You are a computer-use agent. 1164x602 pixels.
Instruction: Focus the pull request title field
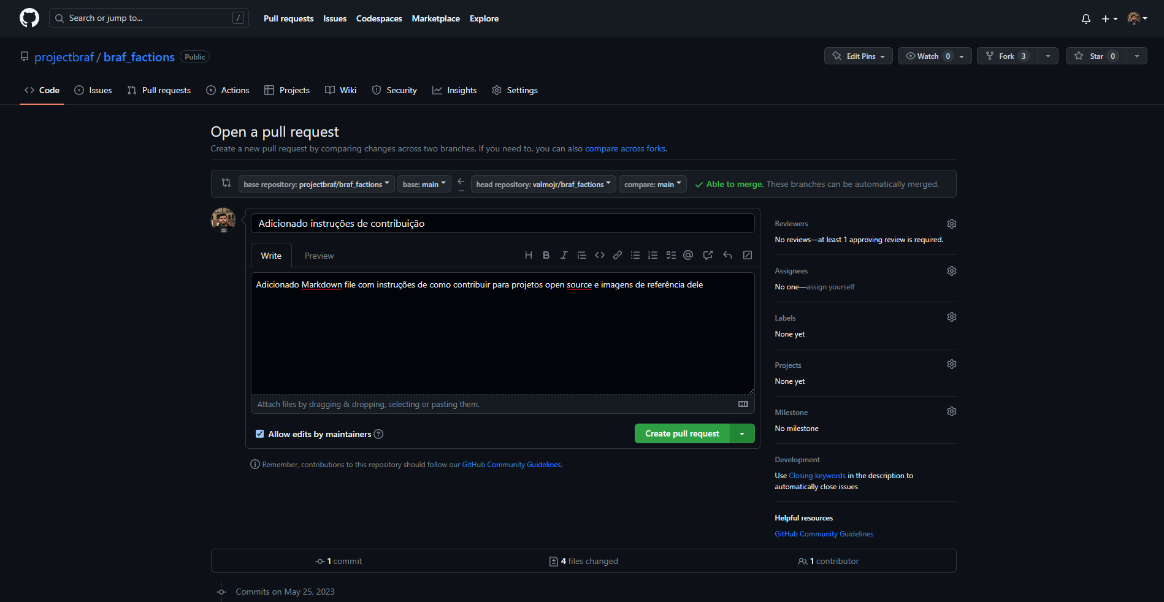click(502, 223)
